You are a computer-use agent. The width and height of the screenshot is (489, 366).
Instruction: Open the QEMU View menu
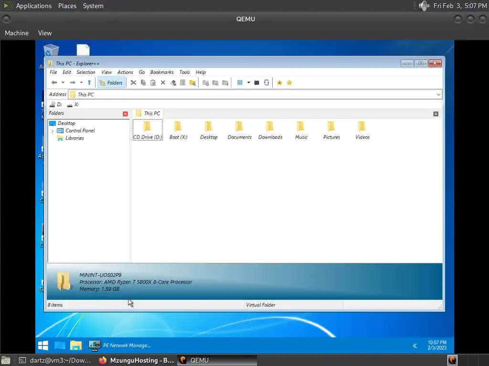45,33
